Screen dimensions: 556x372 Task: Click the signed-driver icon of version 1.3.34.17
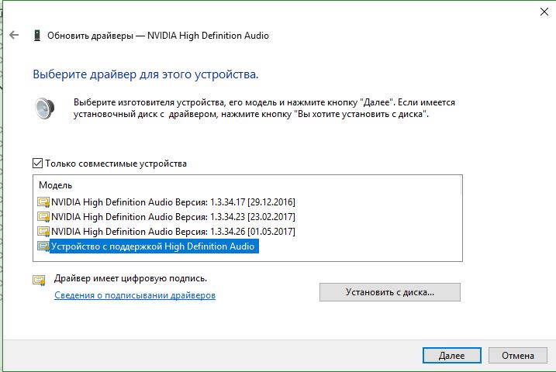coord(43,201)
